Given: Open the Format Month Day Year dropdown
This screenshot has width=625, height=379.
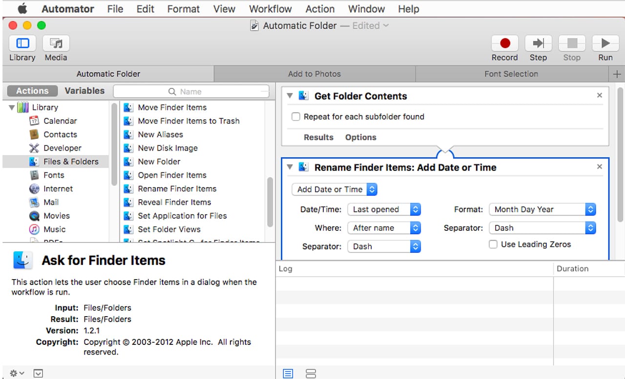Looking at the screenshot, I should [x=542, y=209].
